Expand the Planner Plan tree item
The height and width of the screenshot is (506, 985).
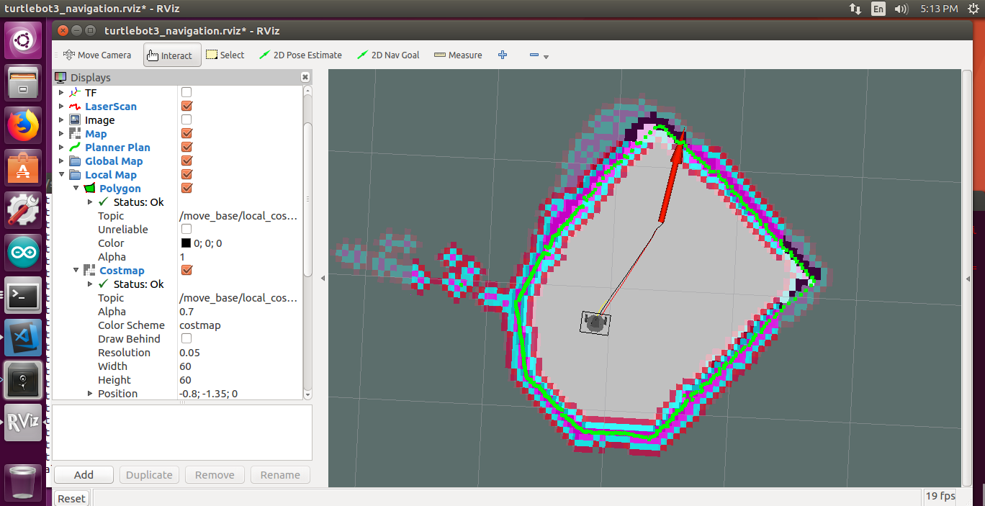pyautogui.click(x=61, y=148)
